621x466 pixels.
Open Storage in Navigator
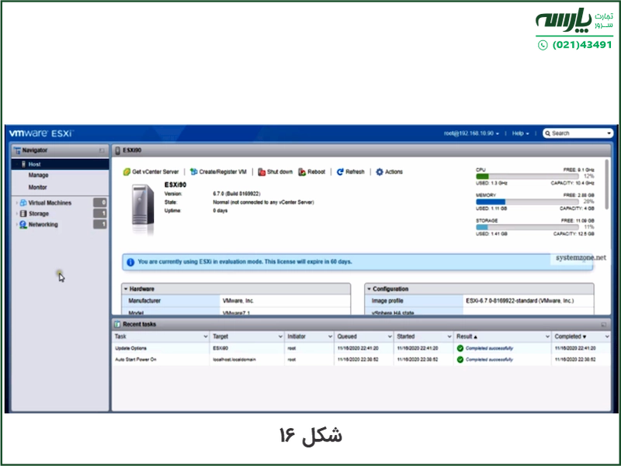click(x=39, y=214)
